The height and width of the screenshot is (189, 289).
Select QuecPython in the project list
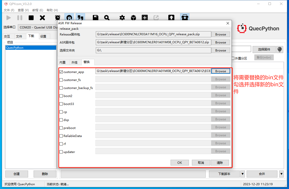coord(31,48)
